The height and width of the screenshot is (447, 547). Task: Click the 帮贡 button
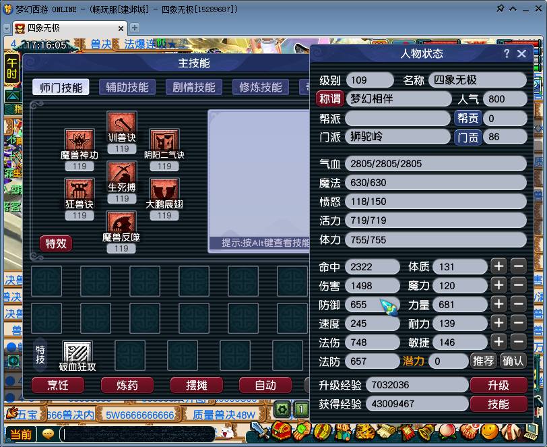[468, 118]
